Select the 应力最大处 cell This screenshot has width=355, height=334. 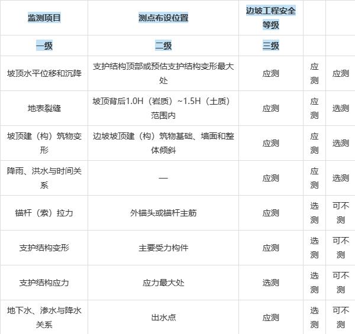[163, 283]
